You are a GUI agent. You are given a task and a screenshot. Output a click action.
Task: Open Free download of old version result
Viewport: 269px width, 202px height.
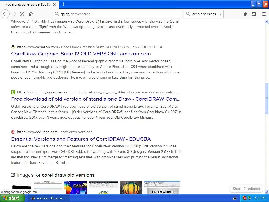point(96,99)
